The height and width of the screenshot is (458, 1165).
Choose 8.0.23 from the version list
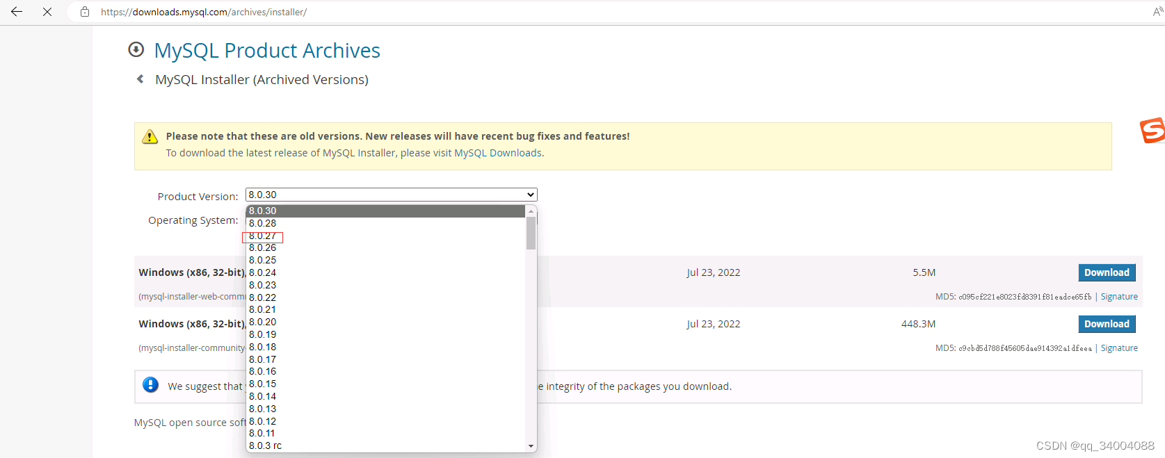[386, 285]
